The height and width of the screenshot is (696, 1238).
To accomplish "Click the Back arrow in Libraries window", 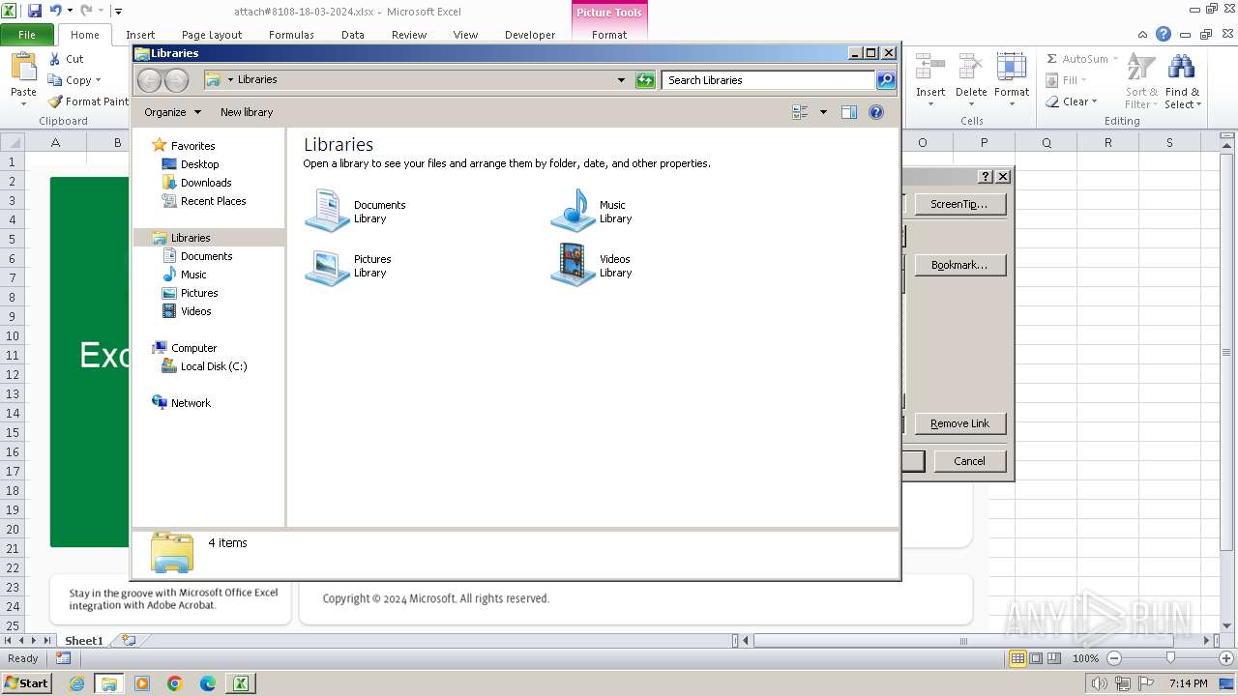I will (149, 80).
